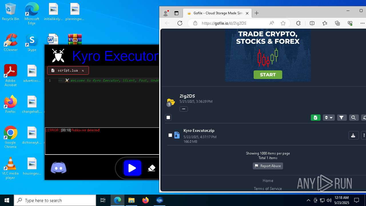Open the sort order dropdown
The height and width of the screenshot is (206, 366).
click(x=329, y=118)
